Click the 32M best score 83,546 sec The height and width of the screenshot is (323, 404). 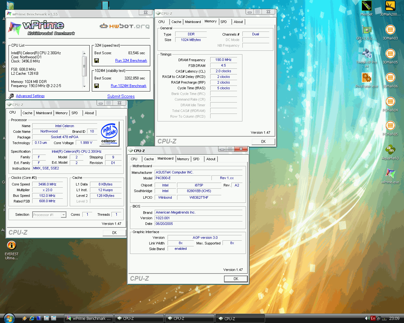tap(137, 53)
